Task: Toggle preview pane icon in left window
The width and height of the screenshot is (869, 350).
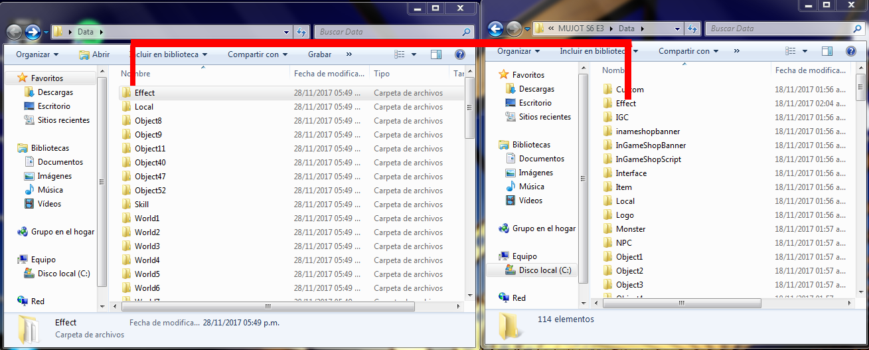Action: 436,54
